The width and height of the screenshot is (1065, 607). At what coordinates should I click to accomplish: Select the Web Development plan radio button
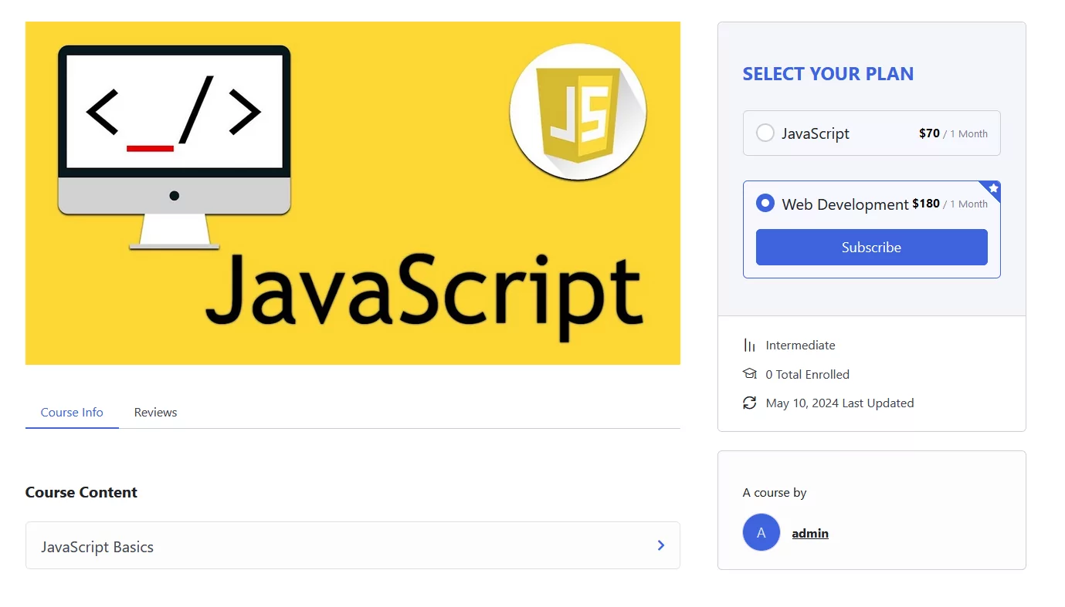pos(765,203)
